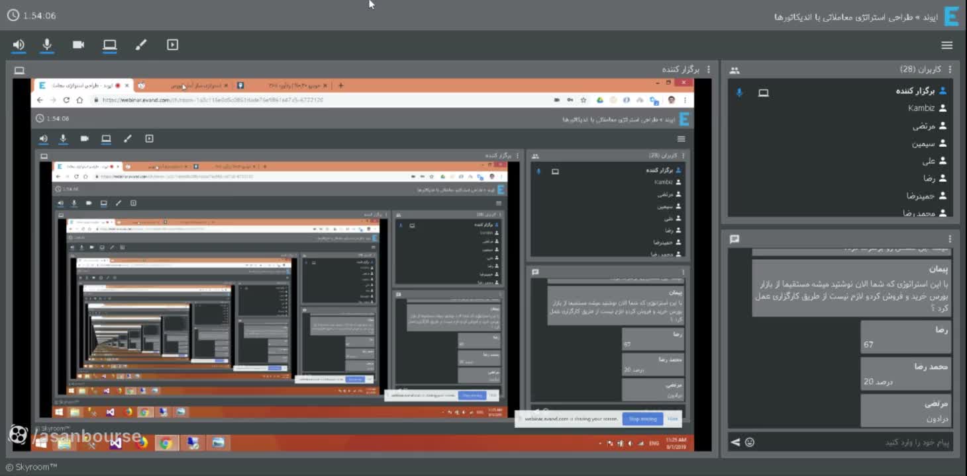Open a new tab with plus in shared Chrome
This screenshot has width=967, height=476.
(x=341, y=85)
